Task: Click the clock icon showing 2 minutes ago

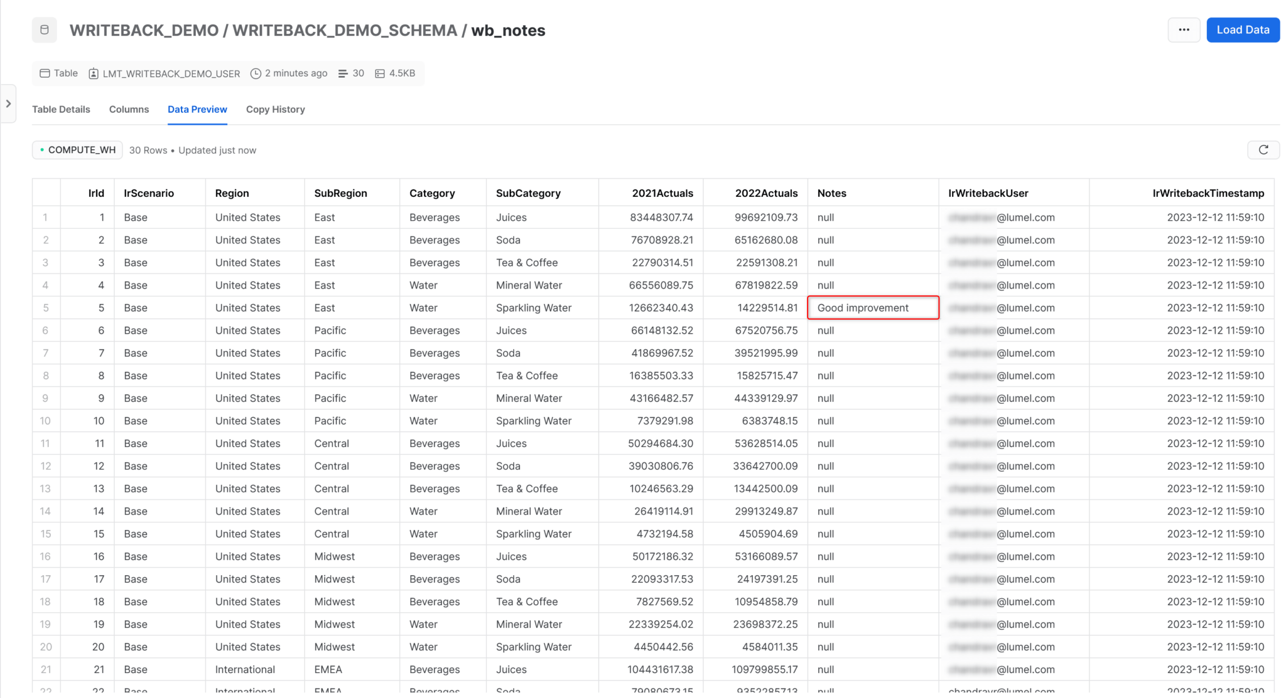Action: [x=255, y=73]
